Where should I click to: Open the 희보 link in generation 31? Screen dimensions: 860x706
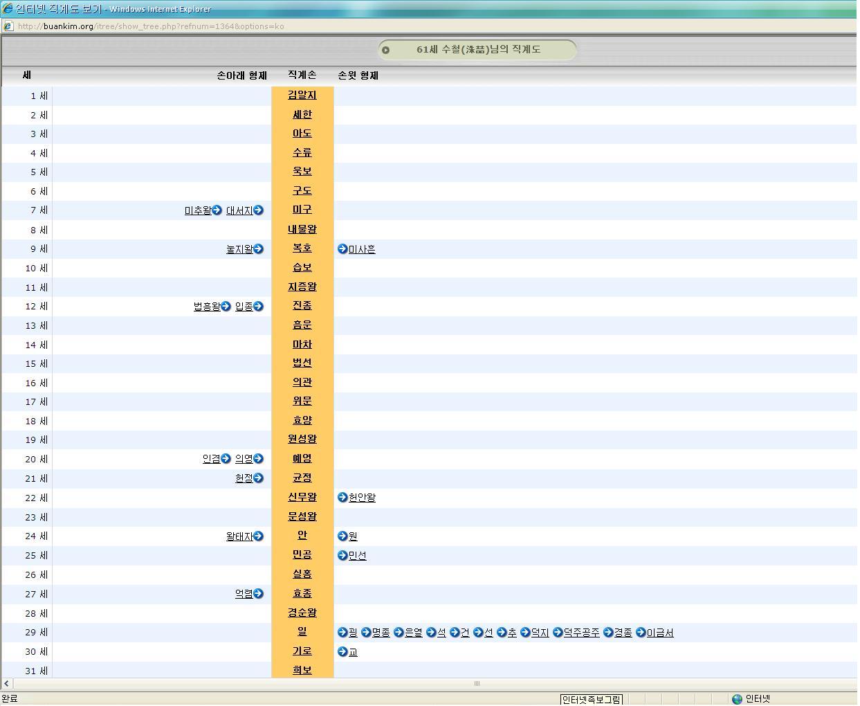[302, 671]
